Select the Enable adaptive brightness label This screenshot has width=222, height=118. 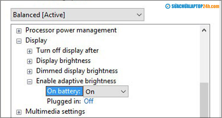[x=76, y=81]
